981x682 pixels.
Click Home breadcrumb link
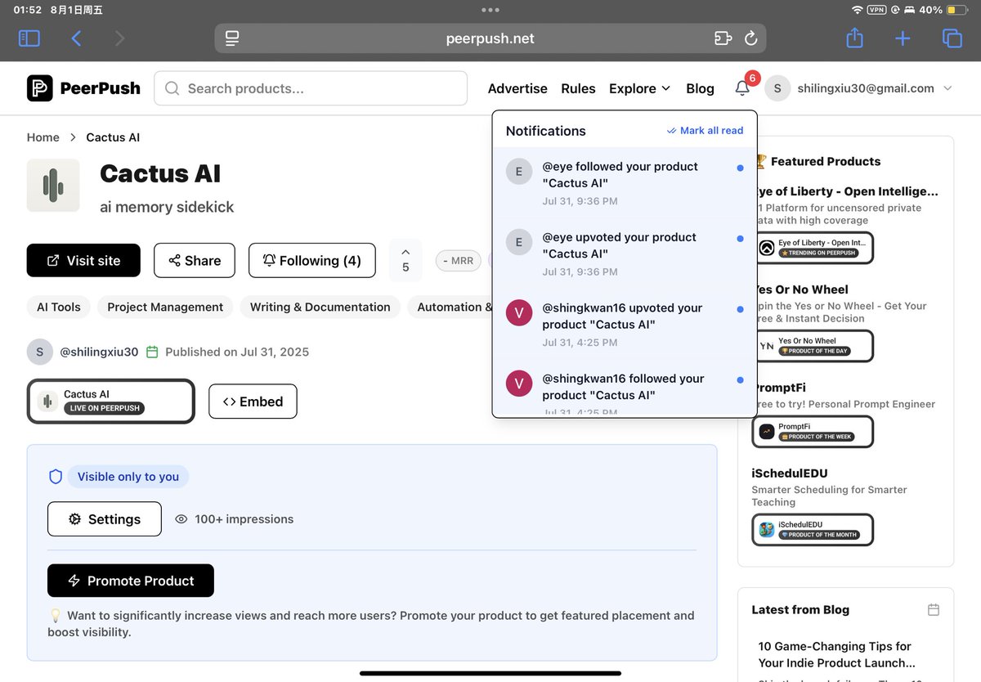click(43, 137)
